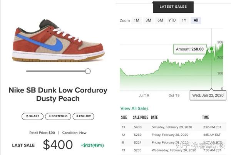231x155 pixels.
Task: Select the $400 February 29 sale row
Action: coord(173,127)
